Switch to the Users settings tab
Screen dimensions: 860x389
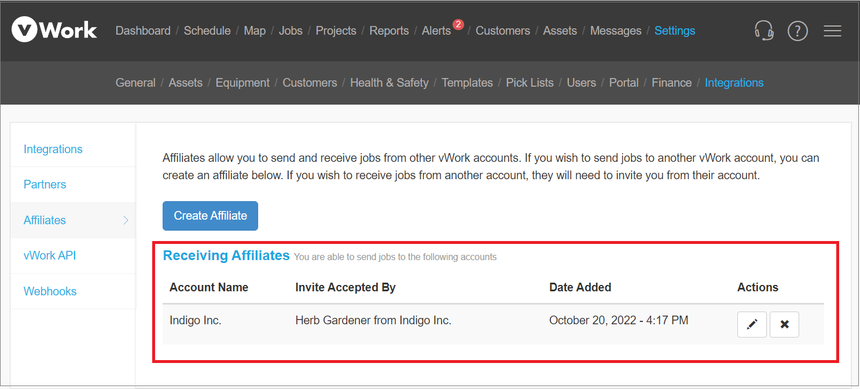[x=582, y=83]
